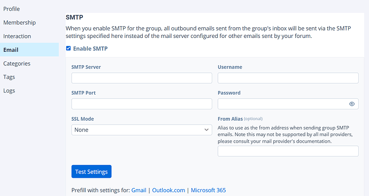Click into the Password field
Screen dimensions: 369x196
pos(288,104)
